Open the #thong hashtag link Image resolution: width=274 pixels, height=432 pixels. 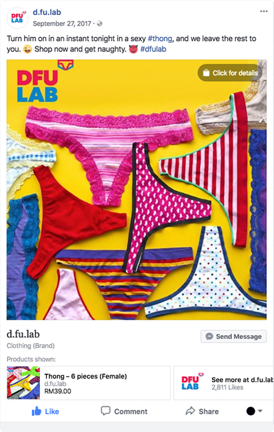[x=160, y=38]
